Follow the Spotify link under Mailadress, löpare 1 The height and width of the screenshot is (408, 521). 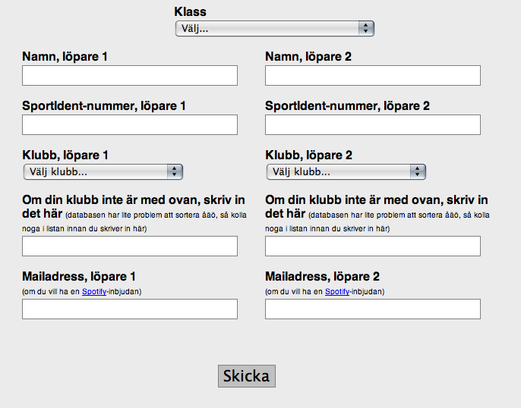click(94, 291)
